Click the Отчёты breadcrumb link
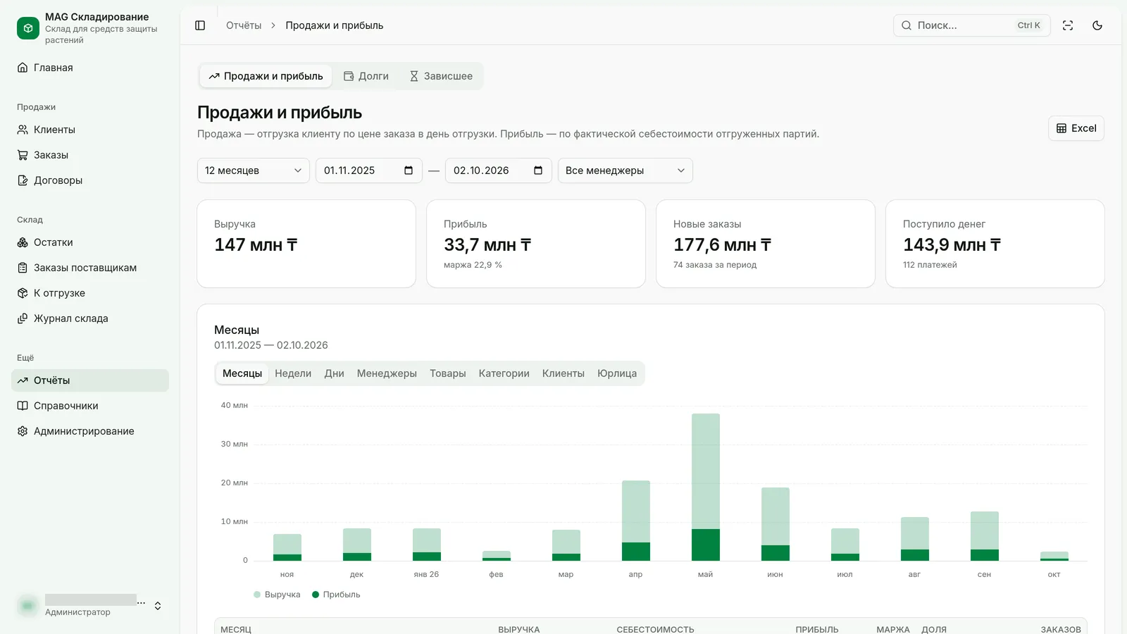The height and width of the screenshot is (634, 1127). click(244, 25)
